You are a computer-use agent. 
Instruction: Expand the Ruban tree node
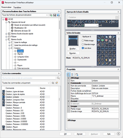click(6, 37)
